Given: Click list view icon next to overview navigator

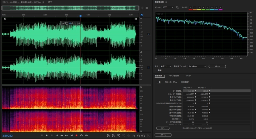Looking at the screenshot, I should 147,8.
